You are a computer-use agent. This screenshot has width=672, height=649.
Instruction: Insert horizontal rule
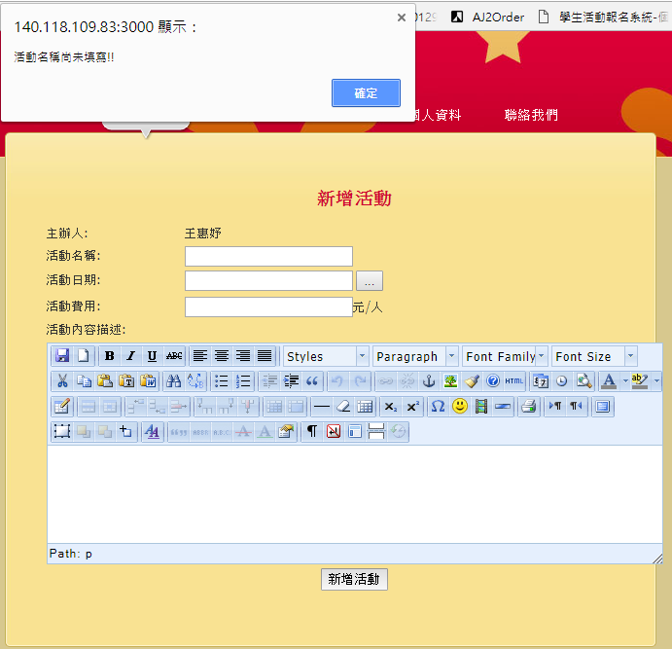coord(322,407)
